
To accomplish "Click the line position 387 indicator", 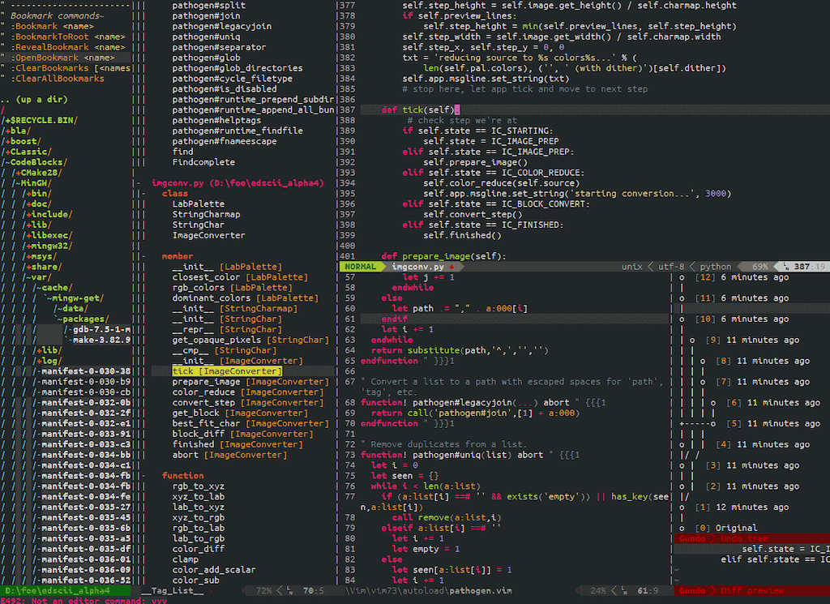I will click(x=803, y=267).
